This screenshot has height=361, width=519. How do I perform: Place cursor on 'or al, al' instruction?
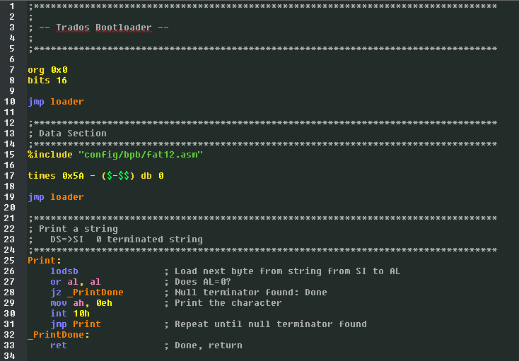click(x=76, y=282)
